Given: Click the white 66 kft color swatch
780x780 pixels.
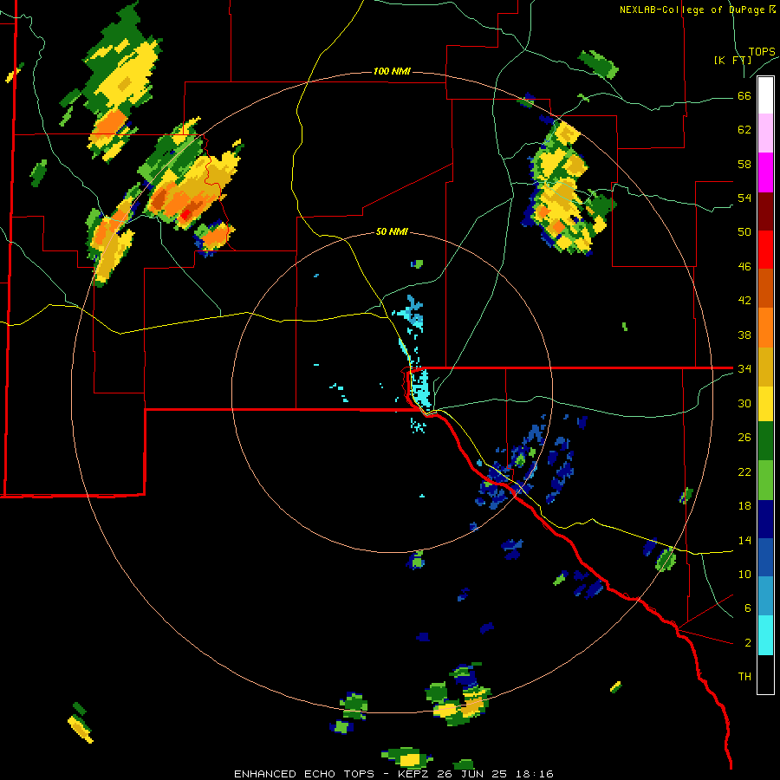Looking at the screenshot, I should tap(765, 95).
